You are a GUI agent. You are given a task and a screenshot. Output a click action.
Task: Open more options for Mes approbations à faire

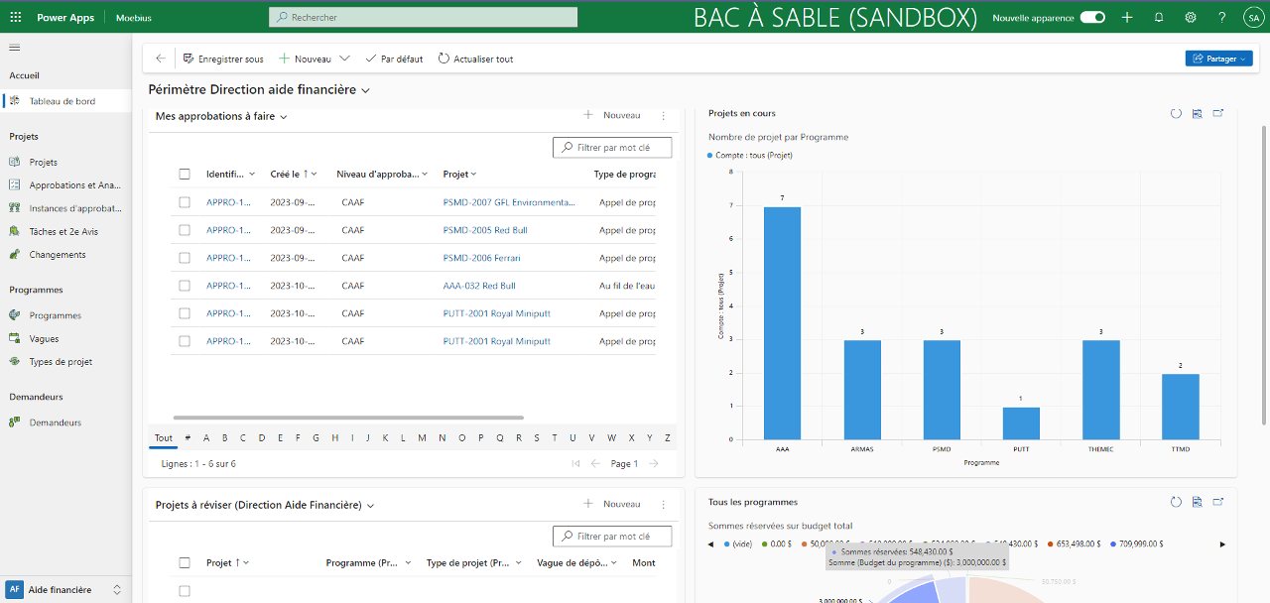[x=664, y=116]
